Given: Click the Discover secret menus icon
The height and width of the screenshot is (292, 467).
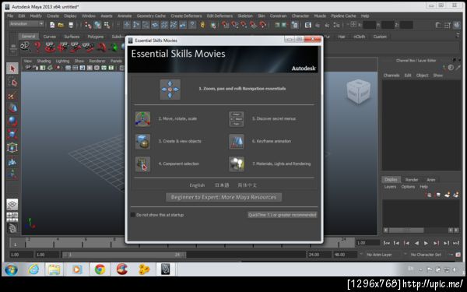Looking at the screenshot, I should [237, 119].
